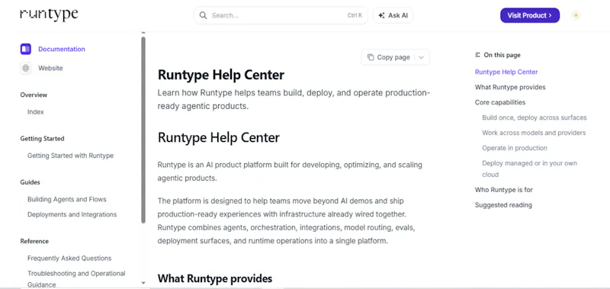Jump to Core capabilities section
This screenshot has height=289, width=610.
pyautogui.click(x=500, y=102)
